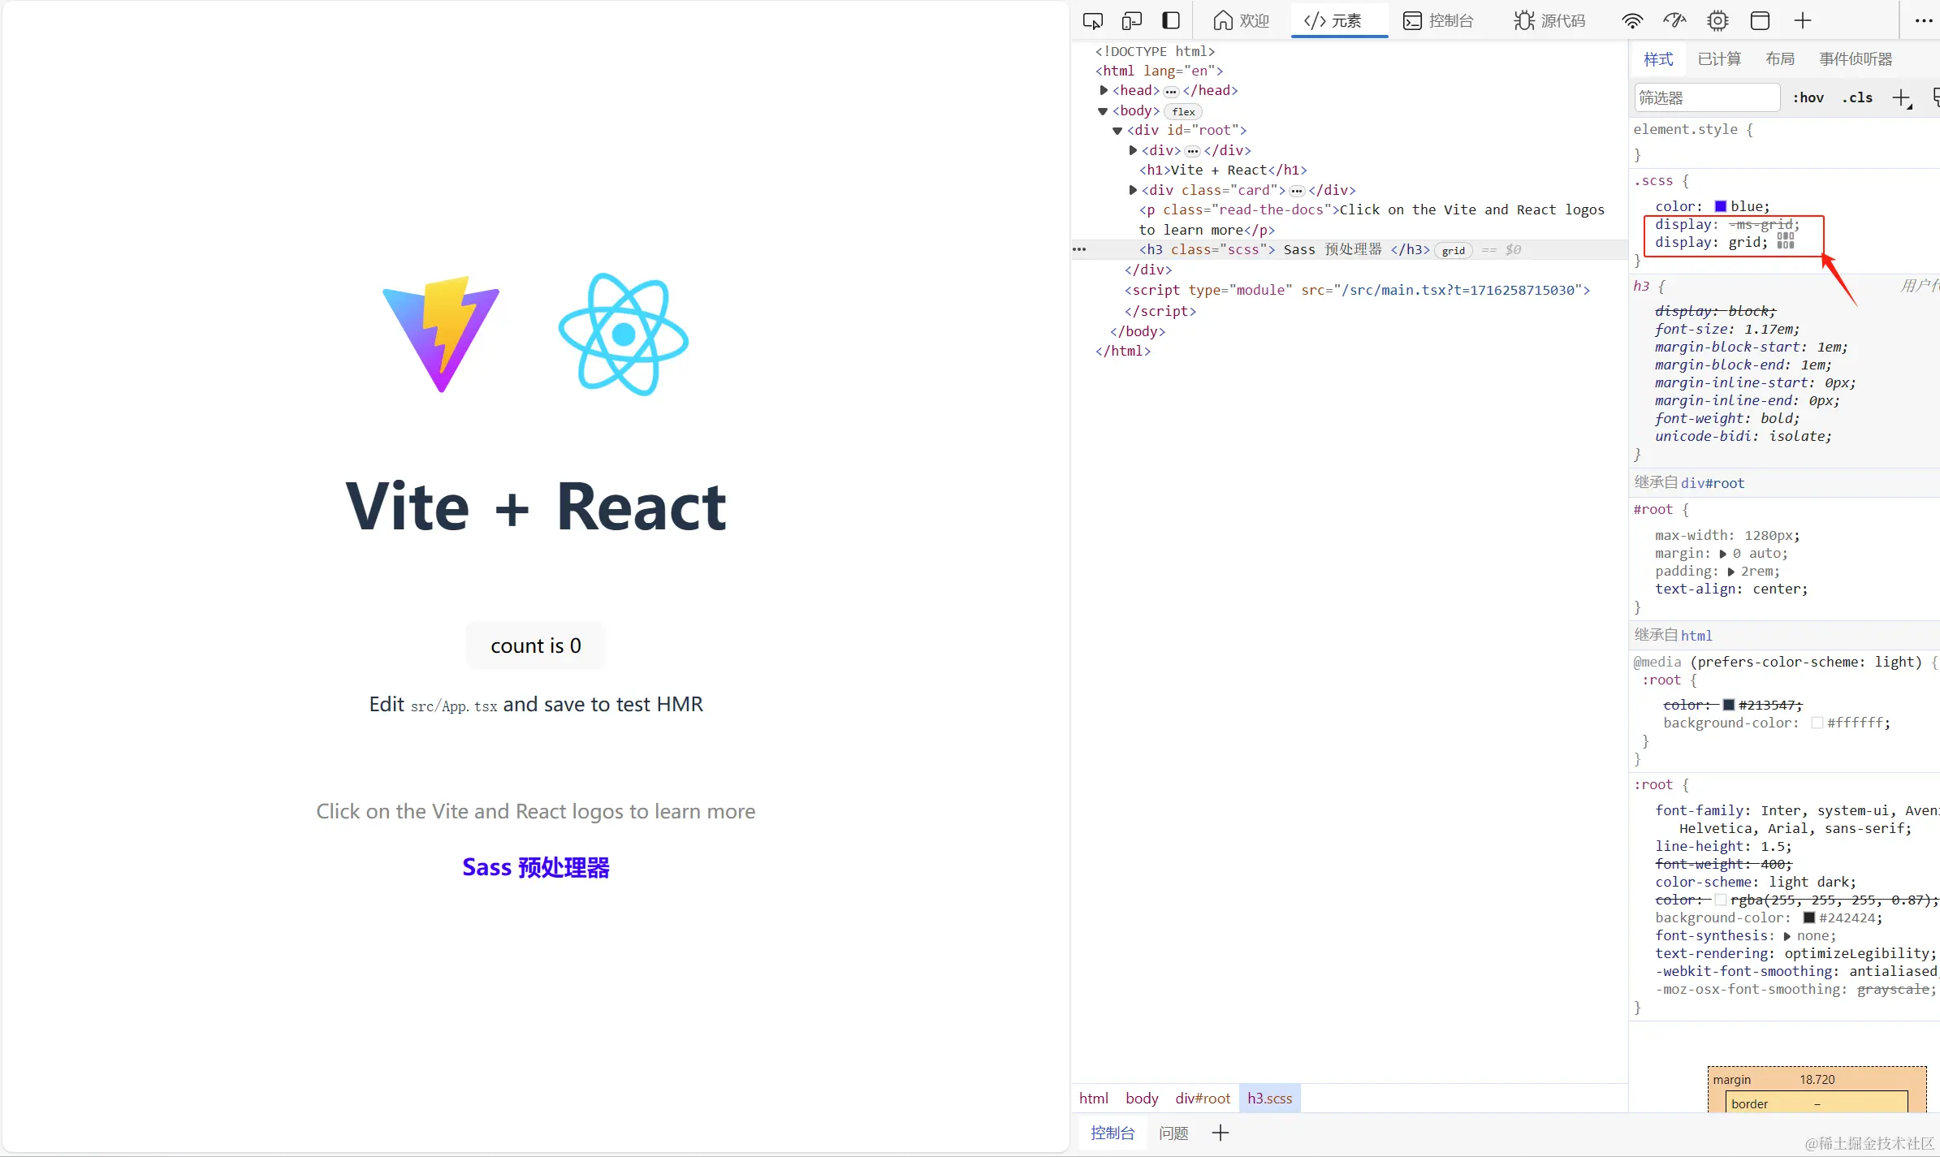
Task: Expand the head element node
Action: tap(1104, 90)
